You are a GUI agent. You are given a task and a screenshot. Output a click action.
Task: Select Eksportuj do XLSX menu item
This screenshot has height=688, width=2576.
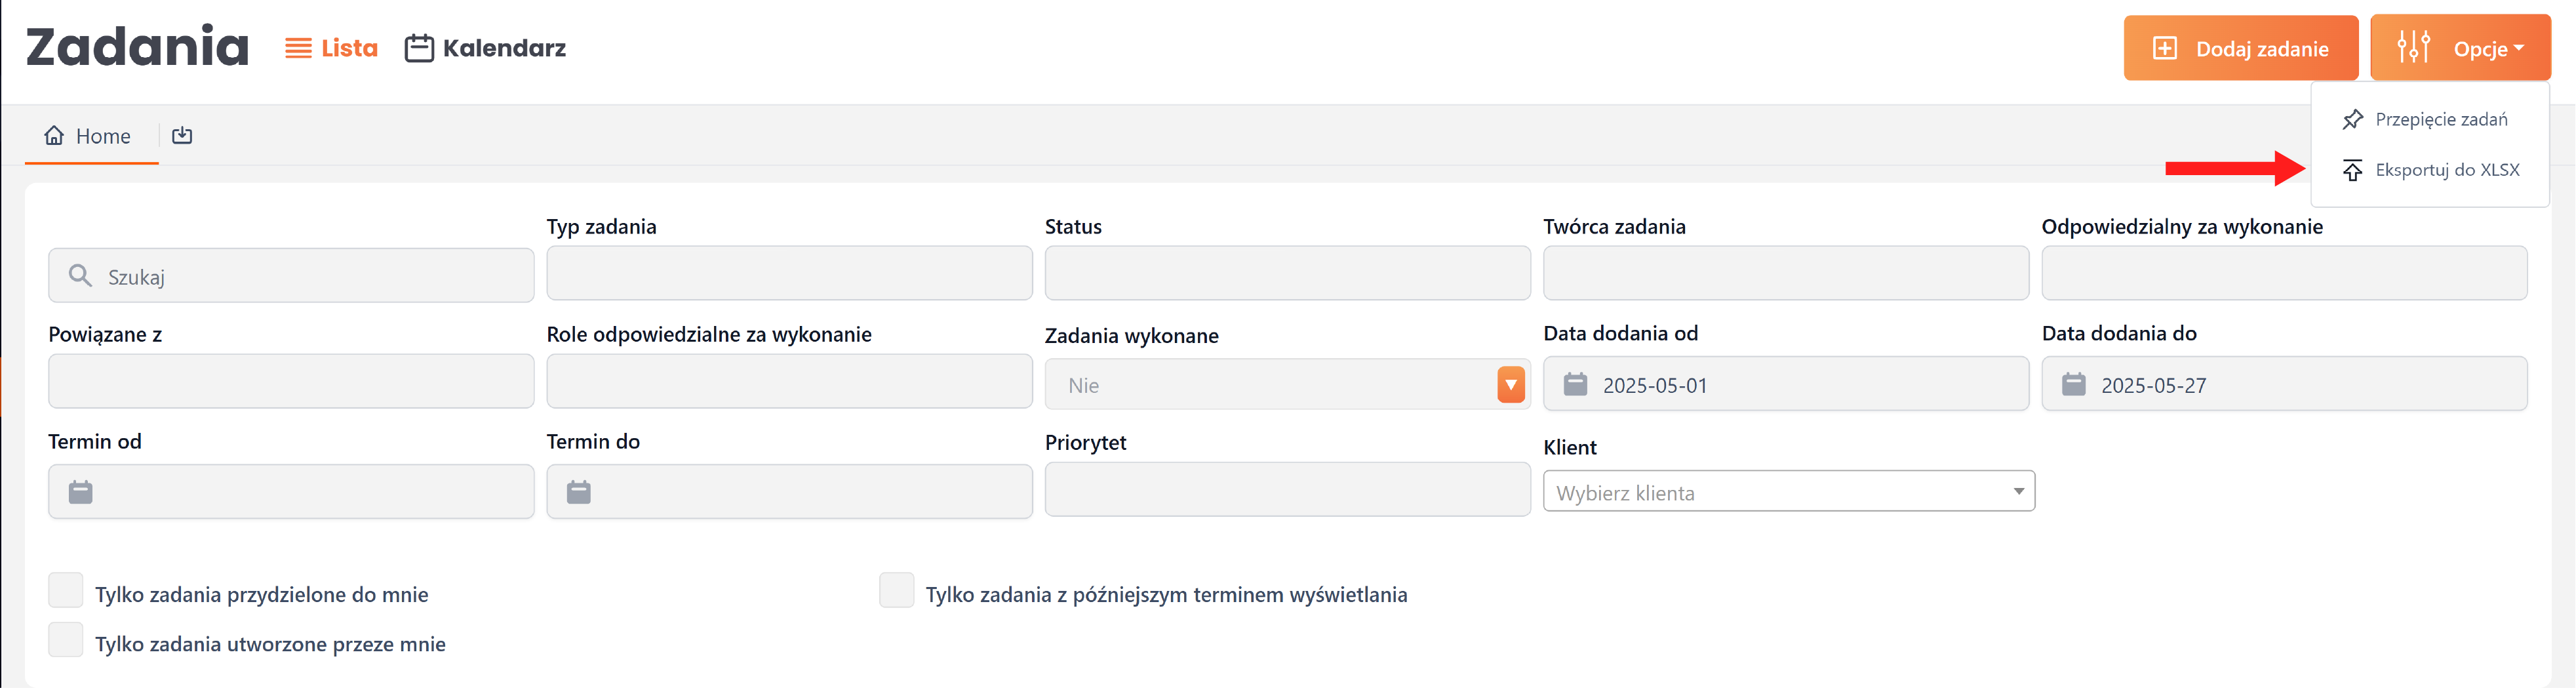[2446, 170]
